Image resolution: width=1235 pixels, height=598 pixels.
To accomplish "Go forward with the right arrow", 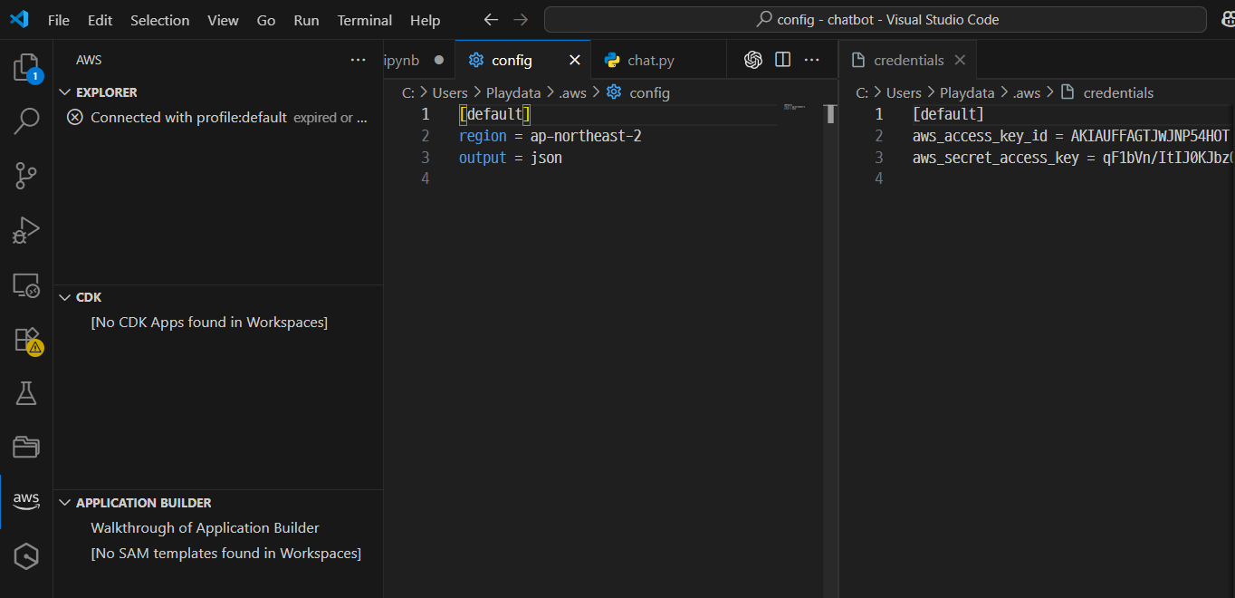I will pos(521,19).
